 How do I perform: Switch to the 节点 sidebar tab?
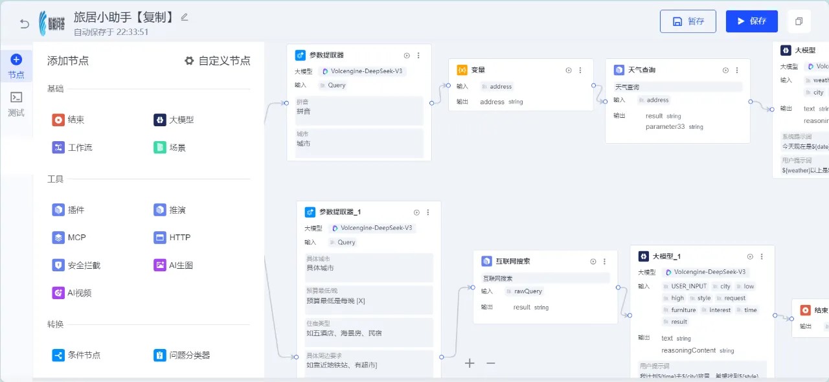(x=16, y=67)
